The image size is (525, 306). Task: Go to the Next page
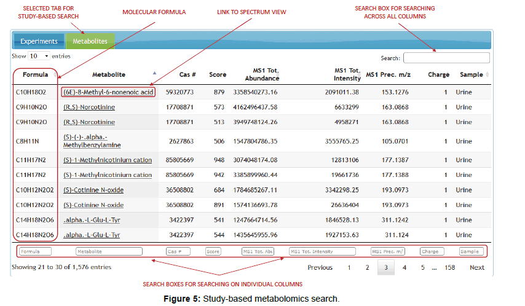pyautogui.click(x=477, y=267)
